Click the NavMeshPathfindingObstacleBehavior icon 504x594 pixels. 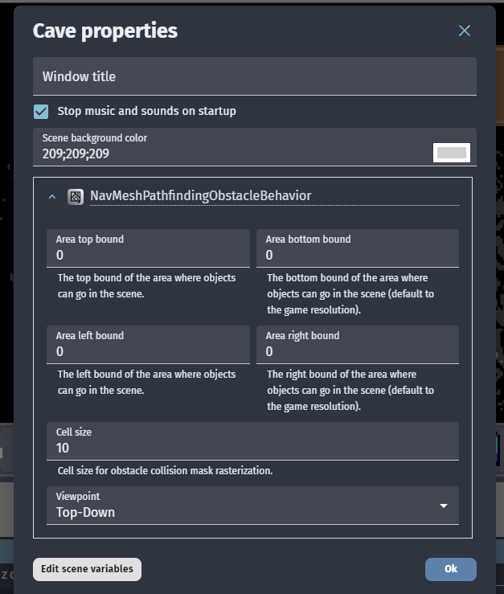tap(76, 196)
